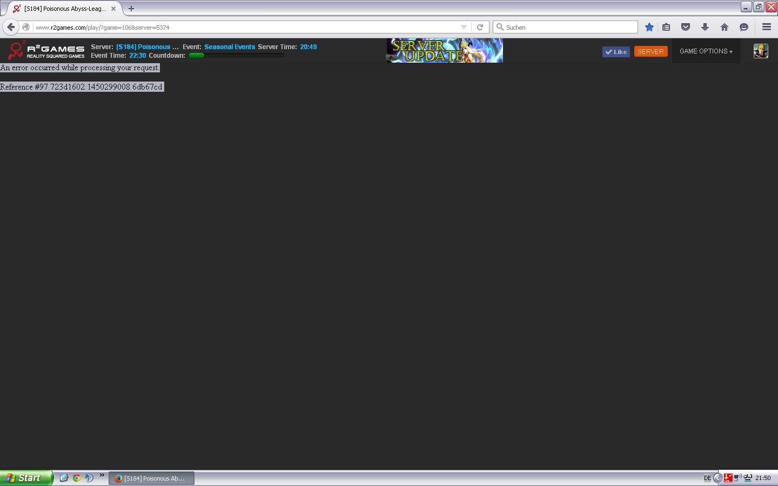Open the Firefox hamburger menu

(x=766, y=27)
